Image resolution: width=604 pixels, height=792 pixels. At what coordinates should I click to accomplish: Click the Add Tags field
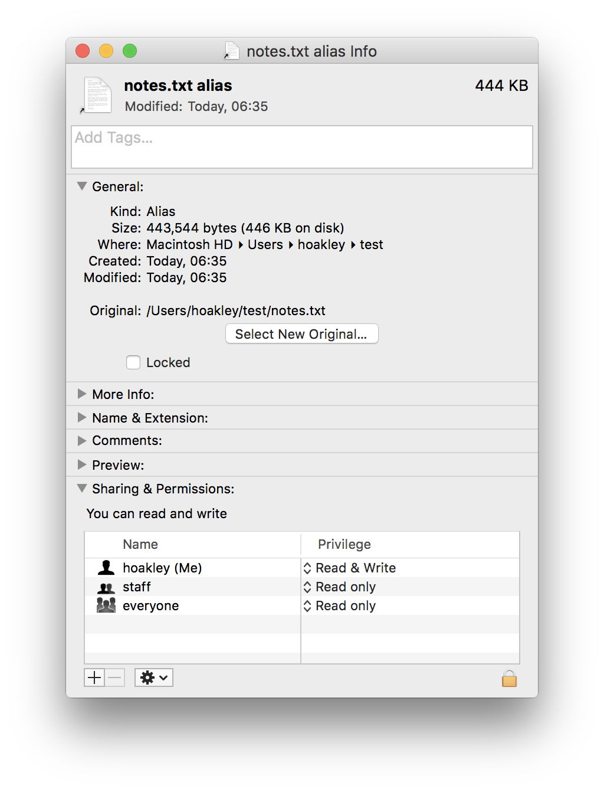coord(301,147)
